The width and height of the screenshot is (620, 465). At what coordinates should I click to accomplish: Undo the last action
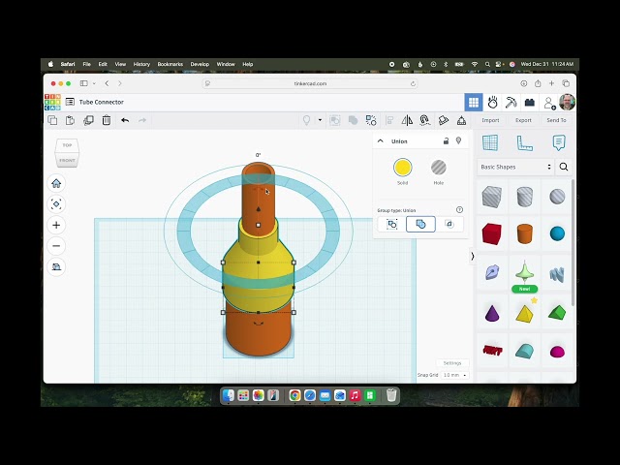click(x=125, y=120)
